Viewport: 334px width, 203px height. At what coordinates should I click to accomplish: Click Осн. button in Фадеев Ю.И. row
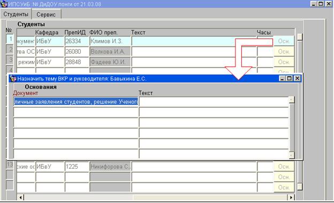pos(284,62)
